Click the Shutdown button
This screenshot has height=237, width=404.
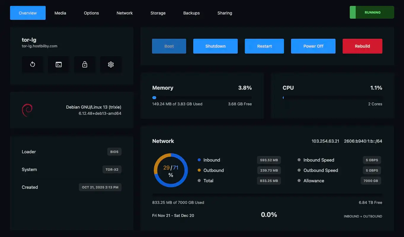pos(215,46)
